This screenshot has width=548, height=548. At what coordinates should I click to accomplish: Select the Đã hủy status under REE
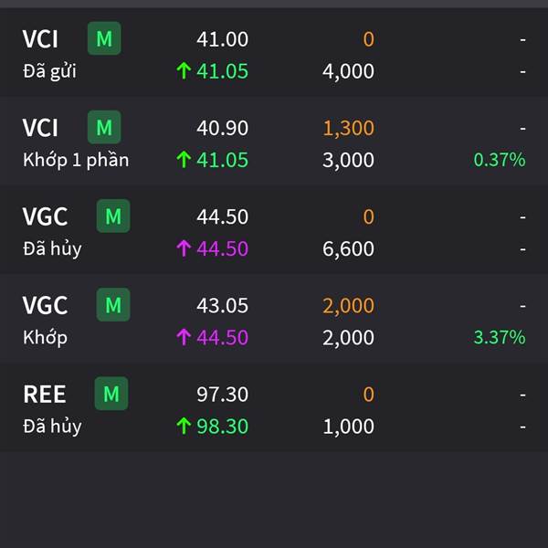click(52, 427)
